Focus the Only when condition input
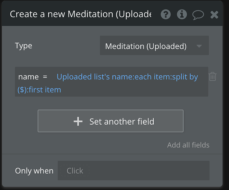The width and height of the screenshot is (229, 190). 133,171
